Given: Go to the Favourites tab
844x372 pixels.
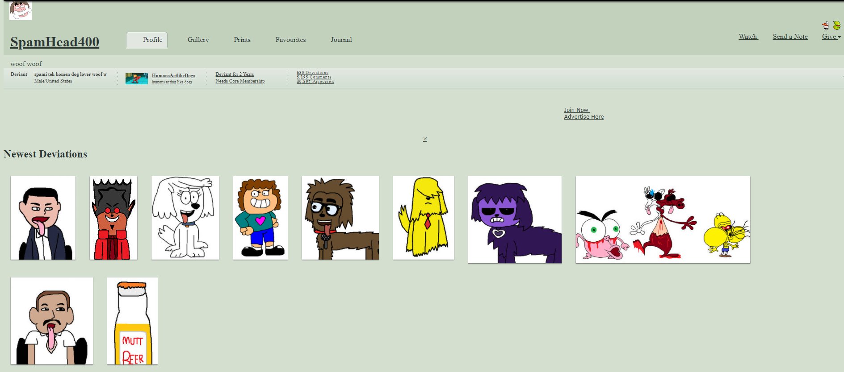Looking at the screenshot, I should (290, 40).
